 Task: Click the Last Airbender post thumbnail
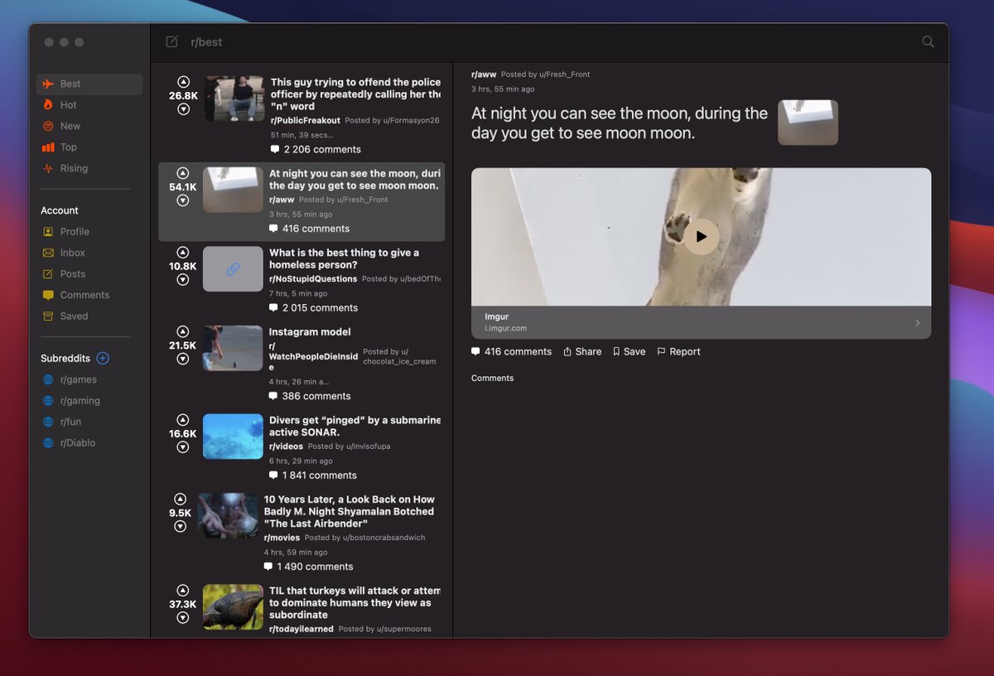(x=228, y=516)
